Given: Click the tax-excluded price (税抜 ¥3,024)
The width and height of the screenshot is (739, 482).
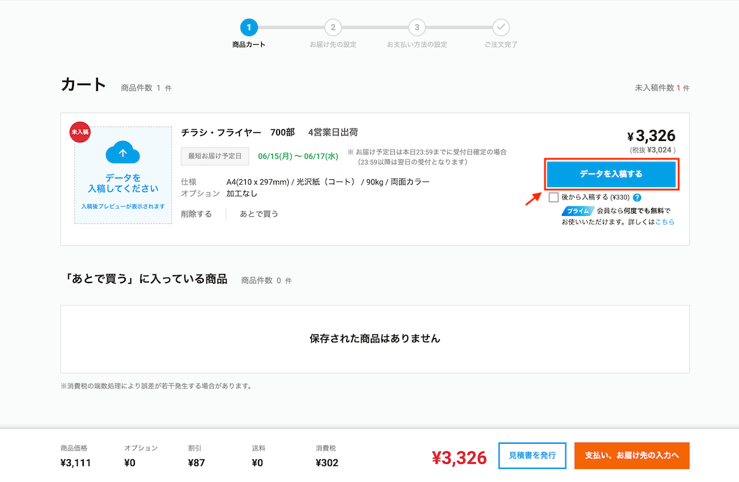Looking at the screenshot, I should 652,150.
